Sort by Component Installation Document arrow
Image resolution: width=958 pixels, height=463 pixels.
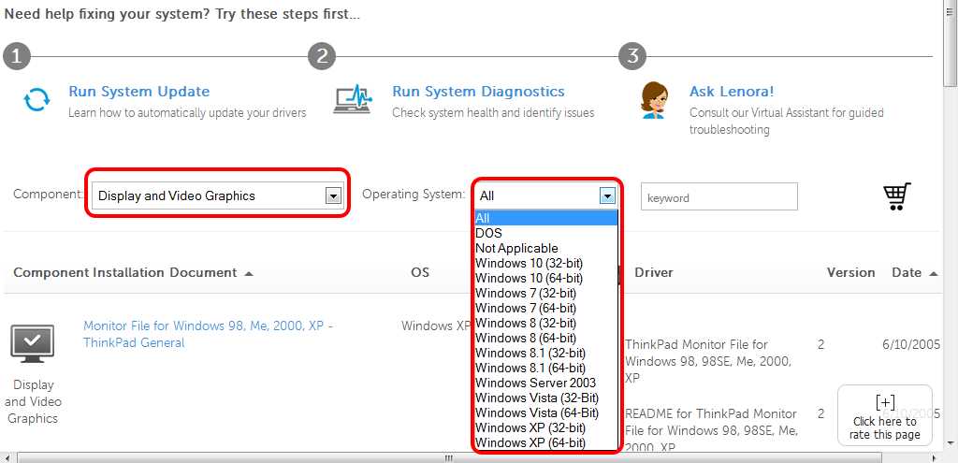pos(249,273)
